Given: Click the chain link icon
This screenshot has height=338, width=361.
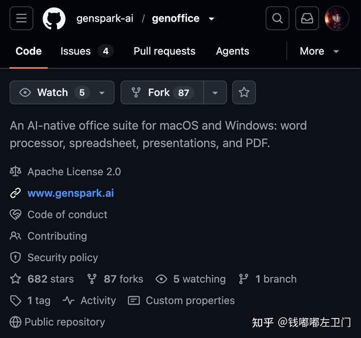Looking at the screenshot, I should tap(16, 193).
